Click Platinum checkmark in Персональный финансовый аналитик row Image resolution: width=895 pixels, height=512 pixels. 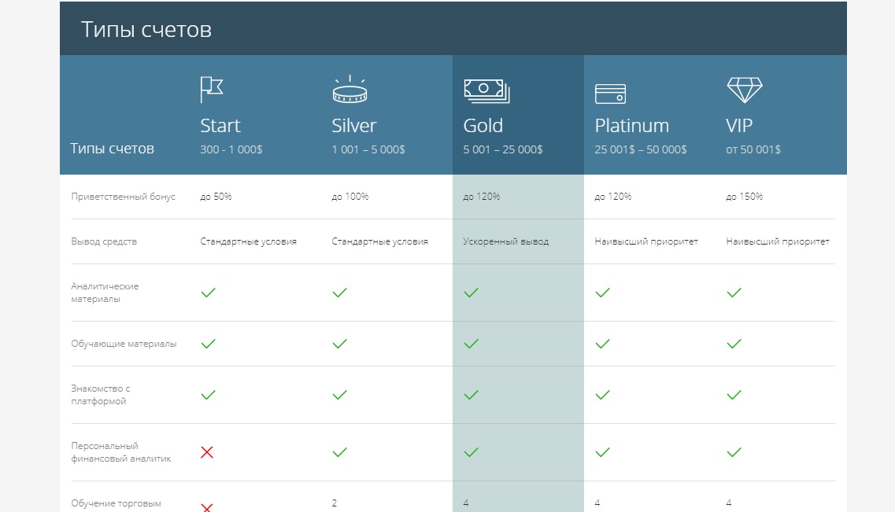tap(603, 452)
